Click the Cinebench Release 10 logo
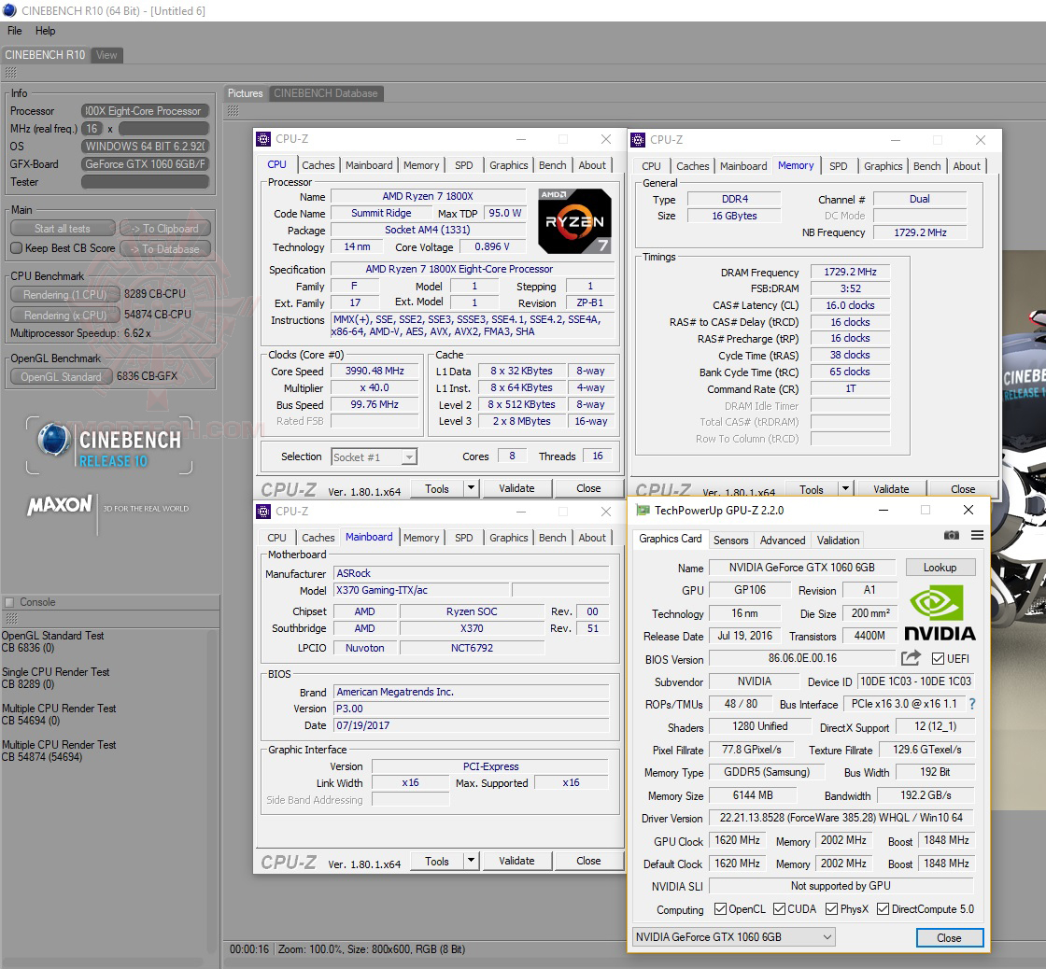The height and width of the screenshot is (969, 1046). 109,446
